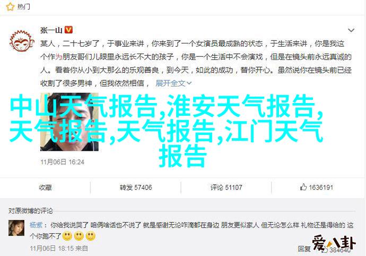The width and height of the screenshot is (366, 256).
Task: Open the post options chevron menu
Action: (x=351, y=30)
